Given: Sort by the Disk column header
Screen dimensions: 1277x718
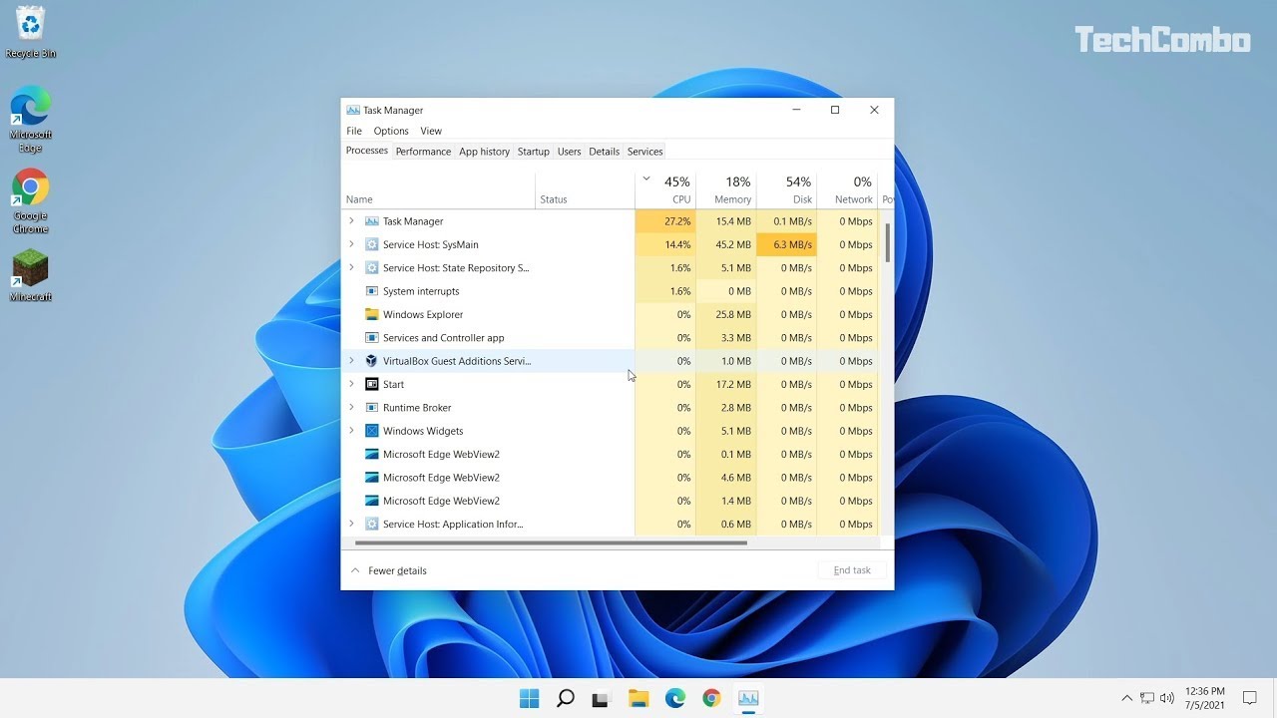Looking at the screenshot, I should coord(786,188).
